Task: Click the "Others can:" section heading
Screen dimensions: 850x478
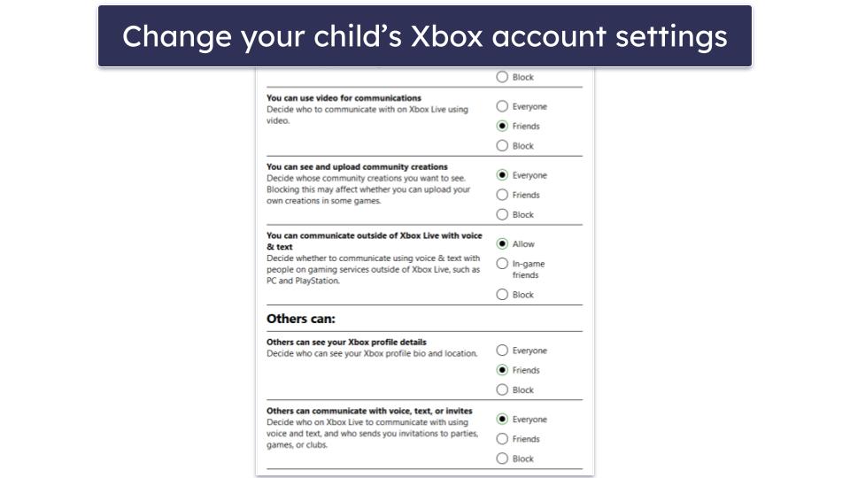Action: 300,319
